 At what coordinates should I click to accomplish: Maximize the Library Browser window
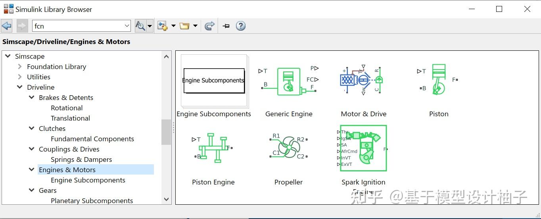tap(499, 9)
